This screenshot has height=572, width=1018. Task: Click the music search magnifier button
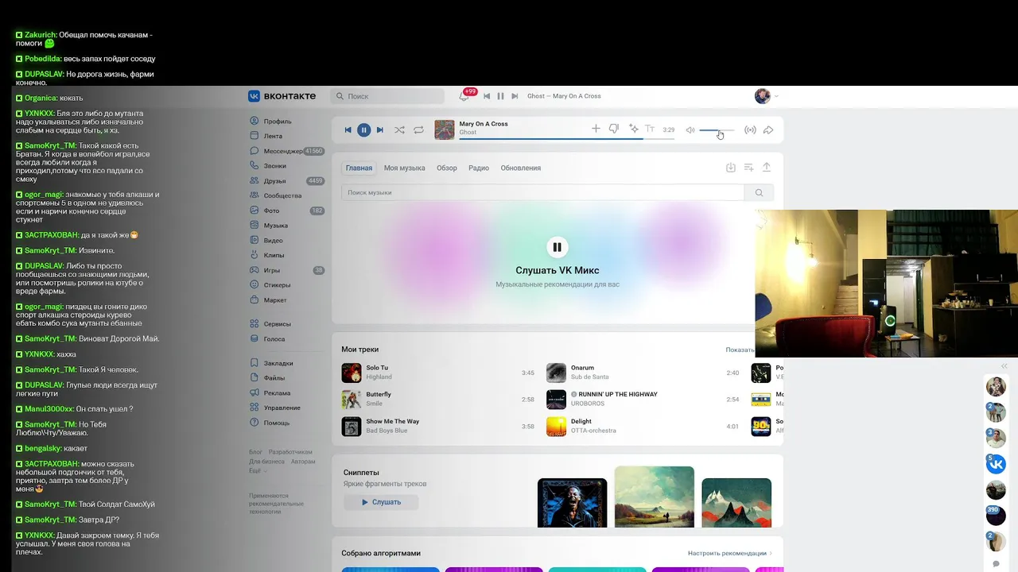click(759, 192)
